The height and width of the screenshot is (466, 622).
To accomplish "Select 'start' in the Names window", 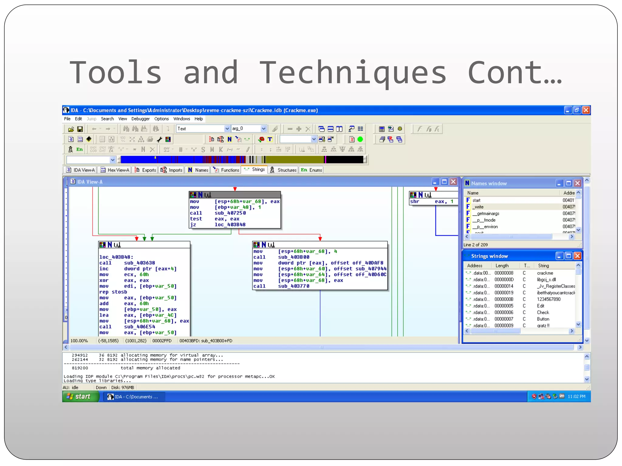I will coord(520,200).
